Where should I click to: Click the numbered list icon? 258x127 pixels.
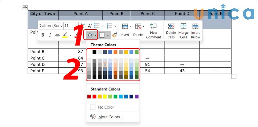point(109,26)
